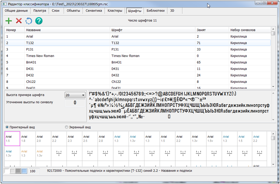Viewport: 280px width, 184px height.
Task: Switch to the Палитра tab
Action: pos(40,11)
